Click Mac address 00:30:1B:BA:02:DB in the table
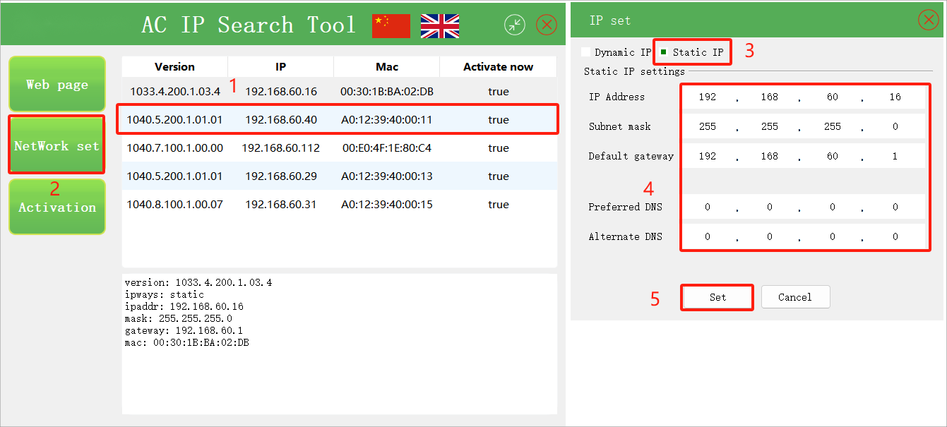This screenshot has width=947, height=427. [x=387, y=92]
